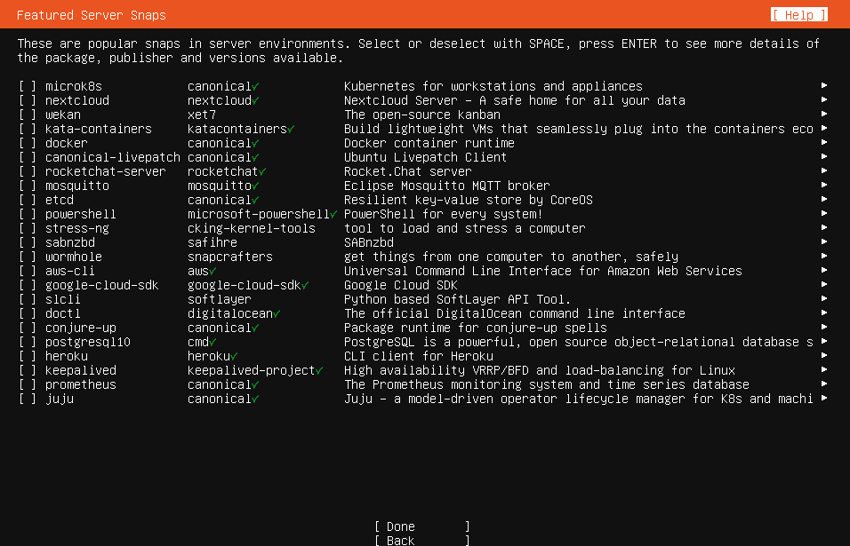Toggle the rocketchat-server checkbox

(x=28, y=171)
